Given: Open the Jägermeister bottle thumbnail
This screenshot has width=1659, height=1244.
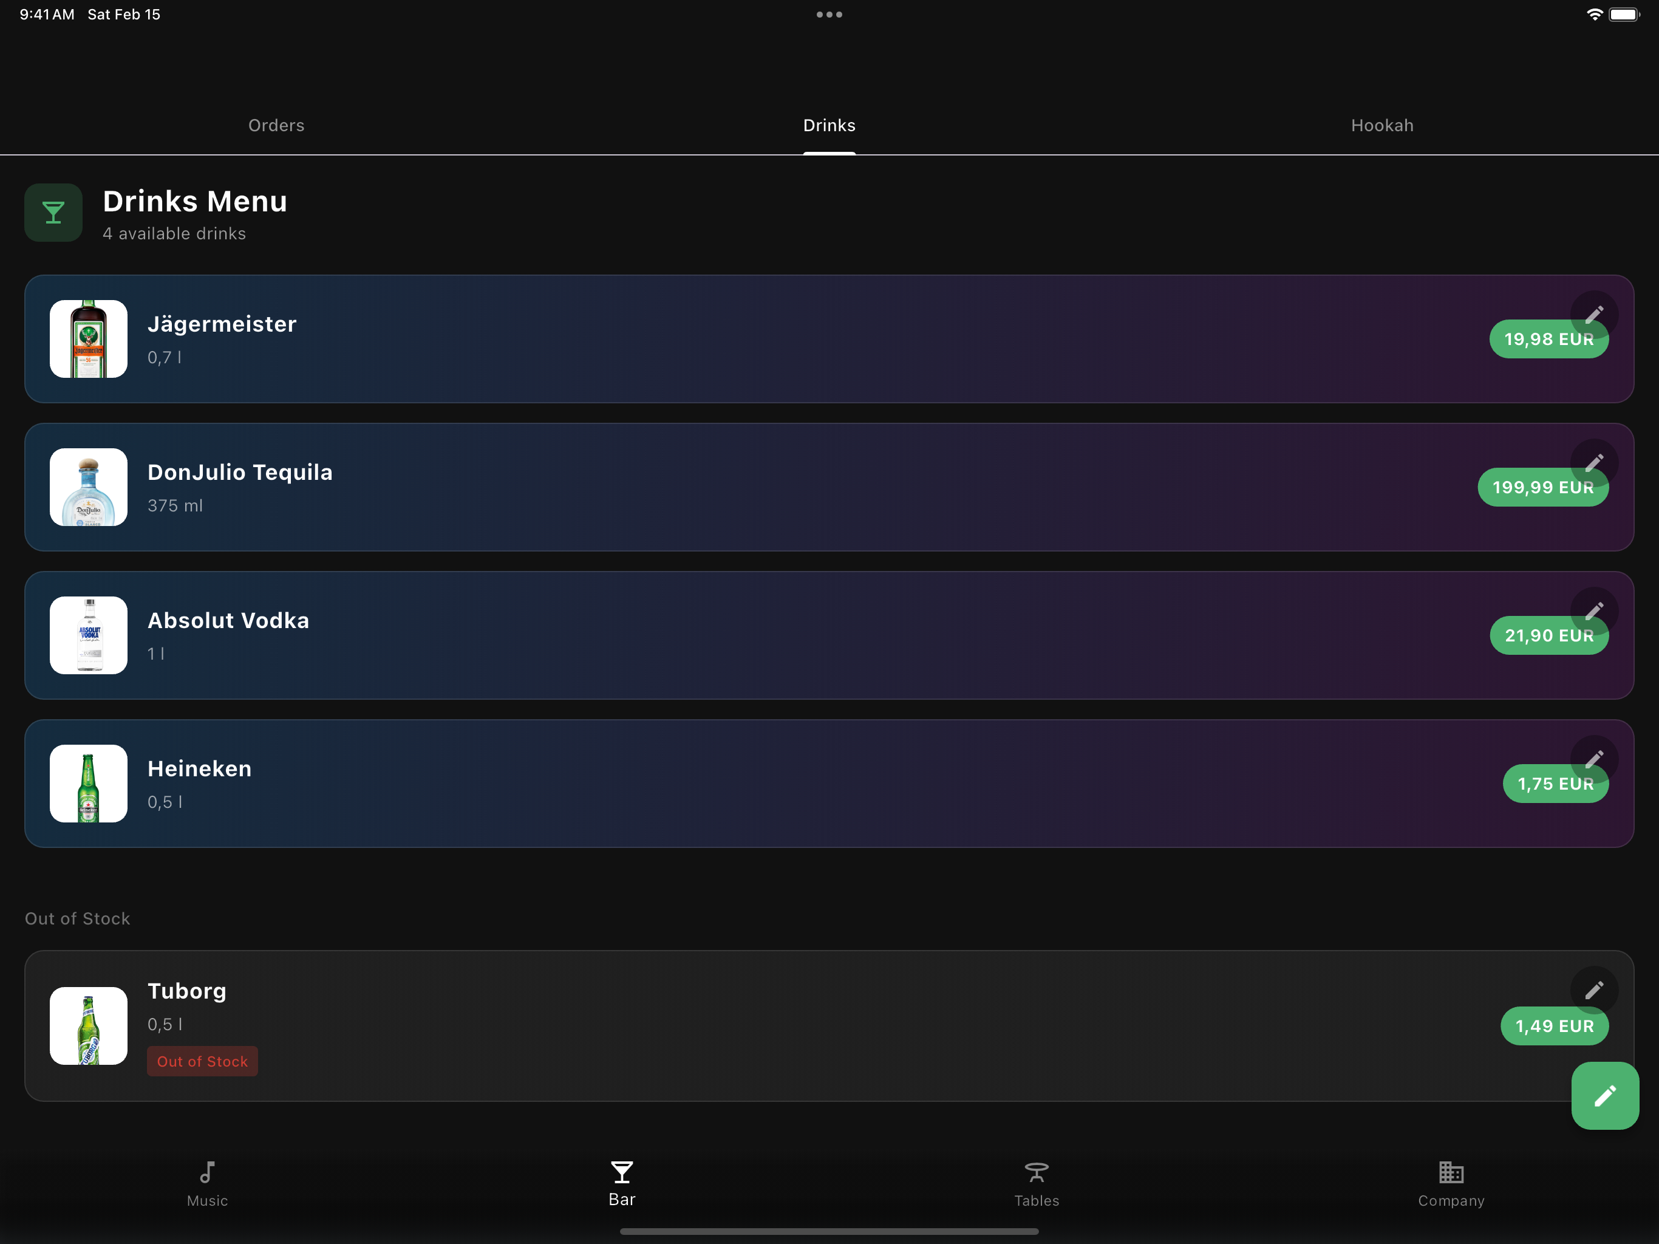Looking at the screenshot, I should click(x=89, y=339).
